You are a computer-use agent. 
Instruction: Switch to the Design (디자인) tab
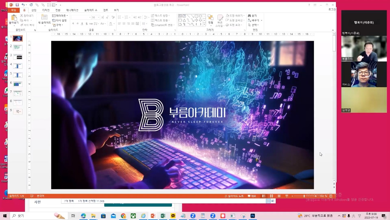pyautogui.click(x=46, y=10)
